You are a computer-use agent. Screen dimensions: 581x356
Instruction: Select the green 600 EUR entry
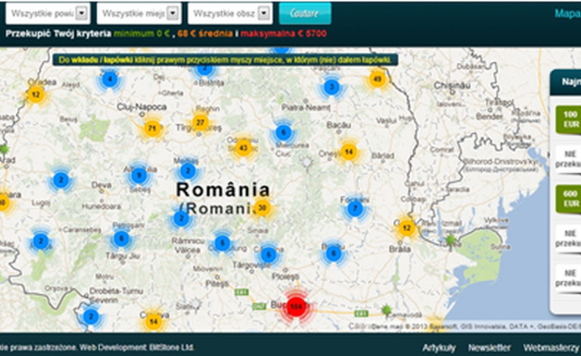pos(569,199)
